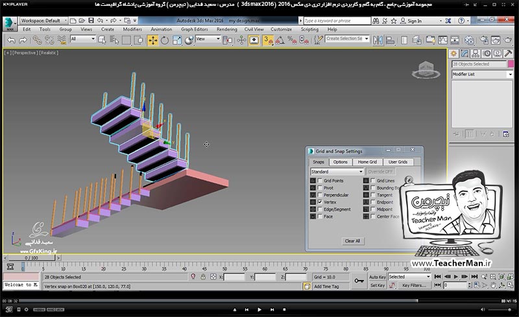Enable Perpendicular snap checkbox
Image resolution: width=519 pixels, height=317 pixels.
tap(320, 195)
